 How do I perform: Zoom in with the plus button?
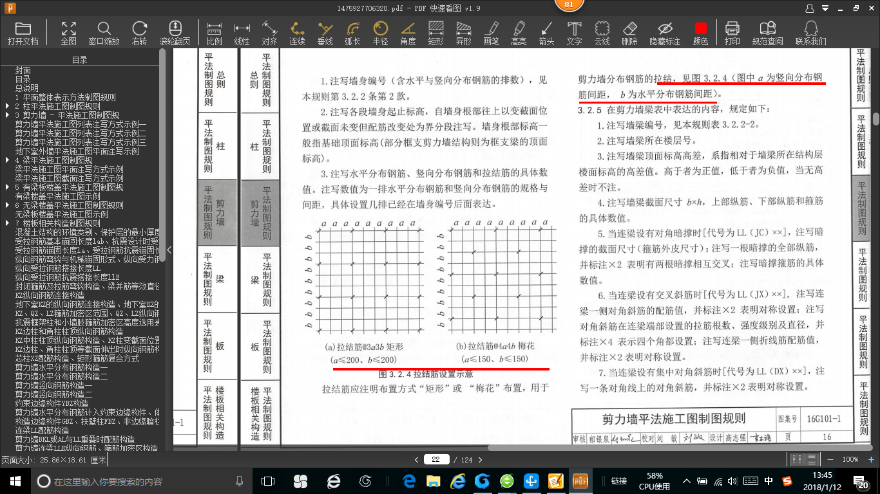click(x=870, y=459)
